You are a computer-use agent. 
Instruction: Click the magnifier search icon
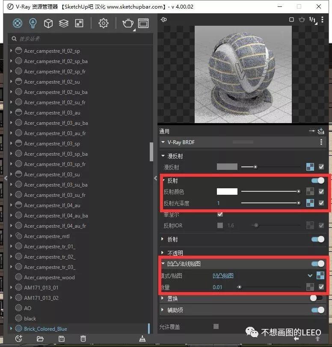(14, 39)
